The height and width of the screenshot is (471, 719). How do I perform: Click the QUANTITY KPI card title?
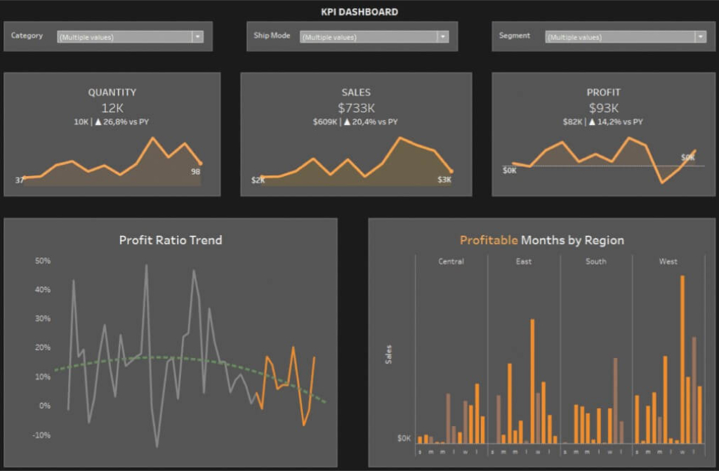[x=112, y=92]
